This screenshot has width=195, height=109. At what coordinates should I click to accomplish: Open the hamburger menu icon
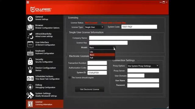pyautogui.click(x=28, y=2)
